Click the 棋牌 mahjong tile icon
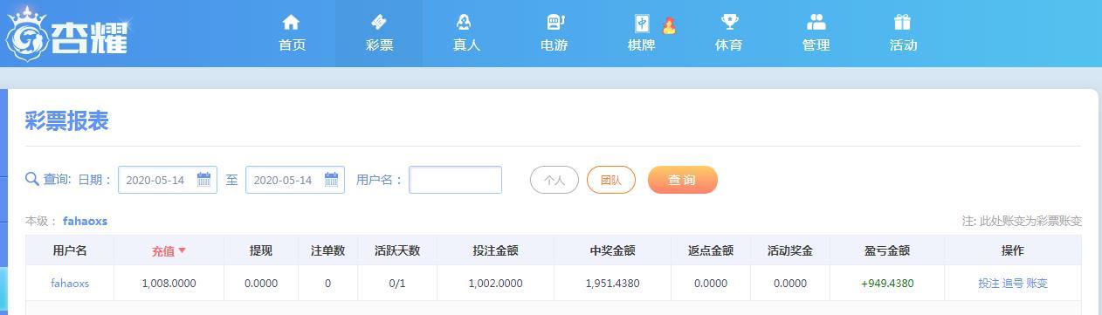Image resolution: width=1102 pixels, height=315 pixels. coord(642,24)
